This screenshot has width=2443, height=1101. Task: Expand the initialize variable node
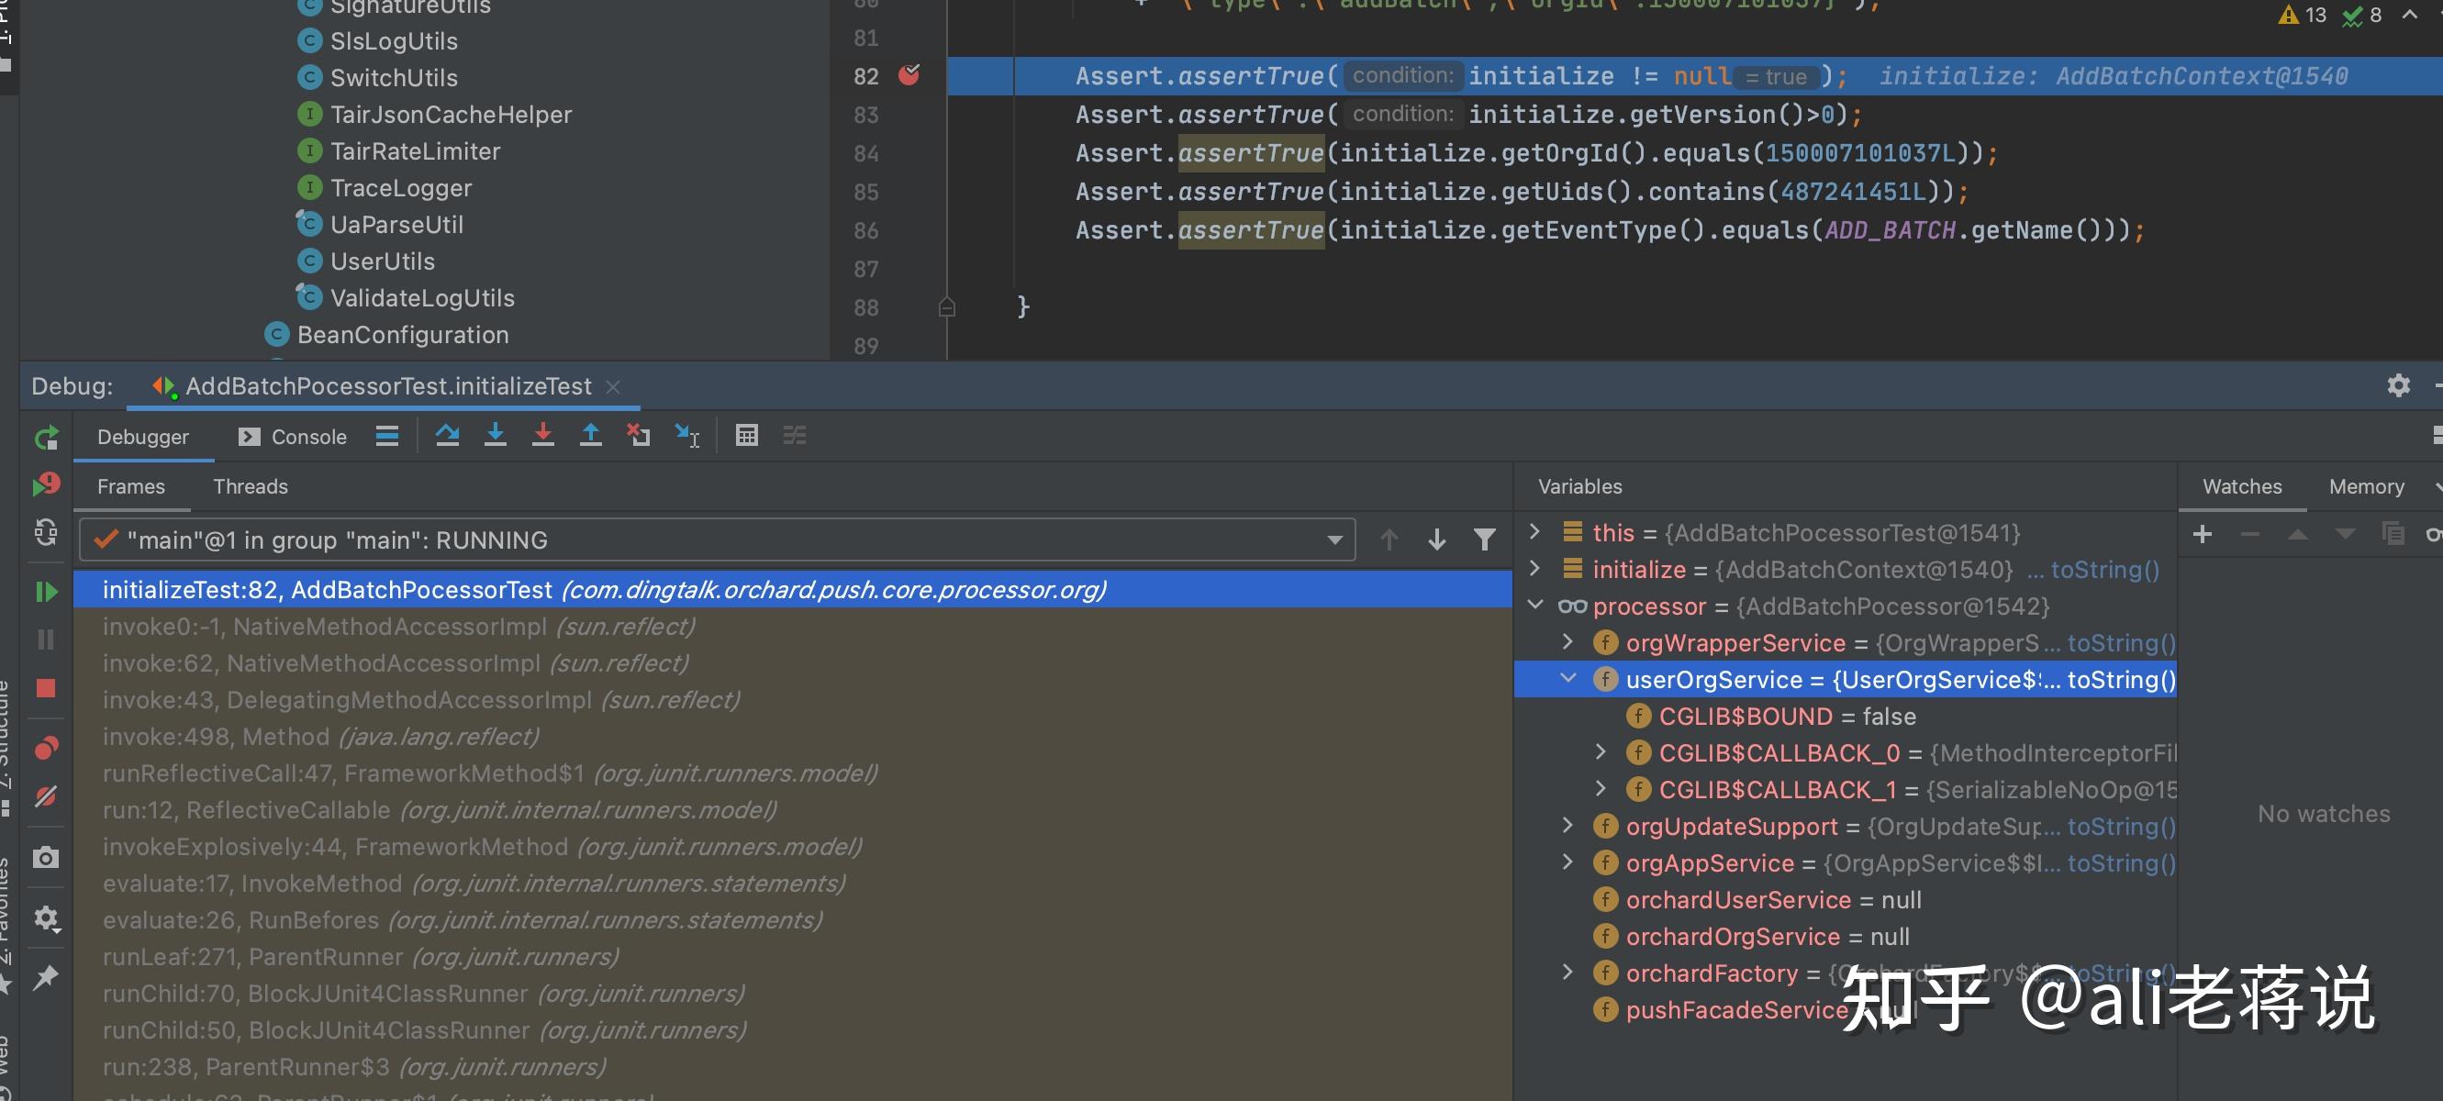[x=1534, y=568]
